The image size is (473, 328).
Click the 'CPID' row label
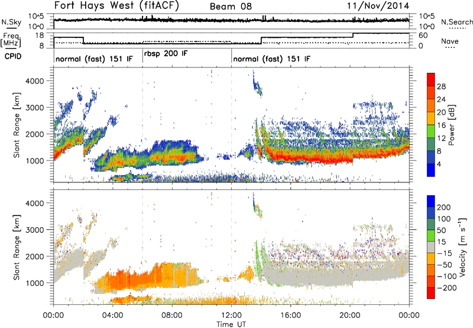tap(13, 56)
